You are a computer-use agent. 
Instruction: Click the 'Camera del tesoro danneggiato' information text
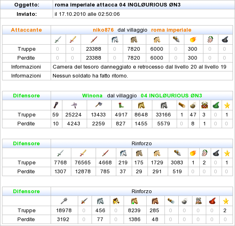pos(139,67)
